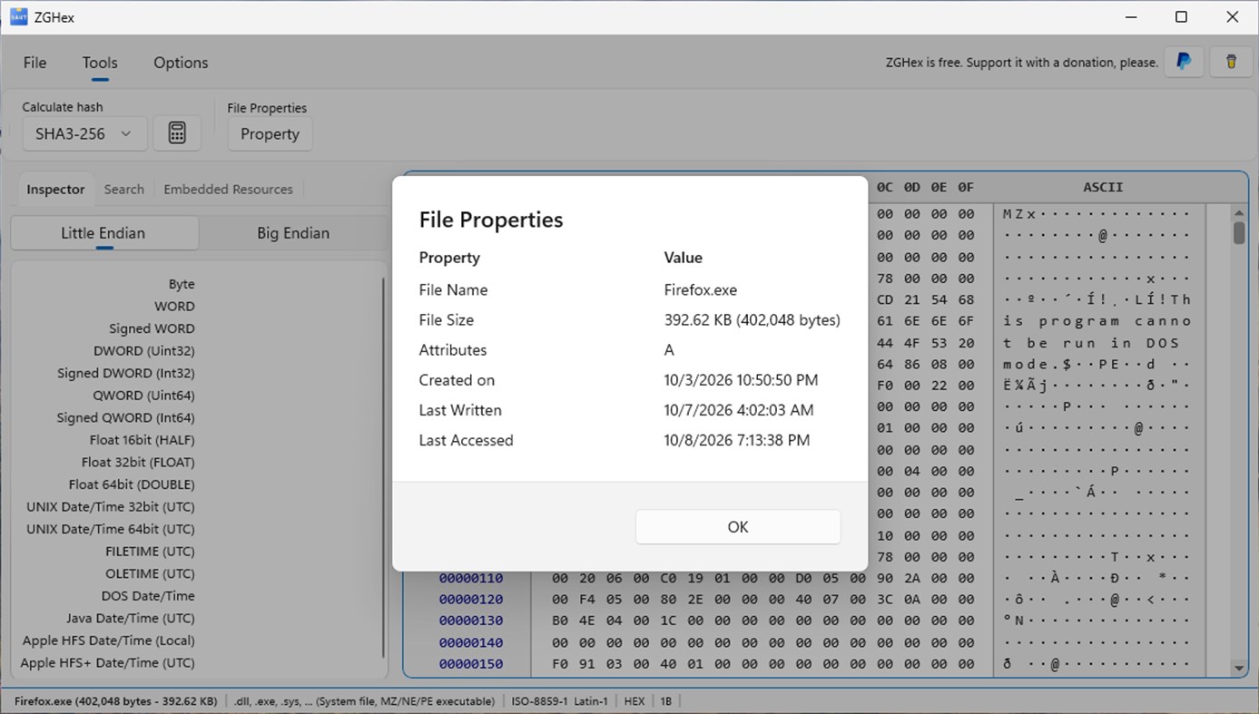
Task: Click the scroll up arrow in hex view
Action: coord(1239,213)
